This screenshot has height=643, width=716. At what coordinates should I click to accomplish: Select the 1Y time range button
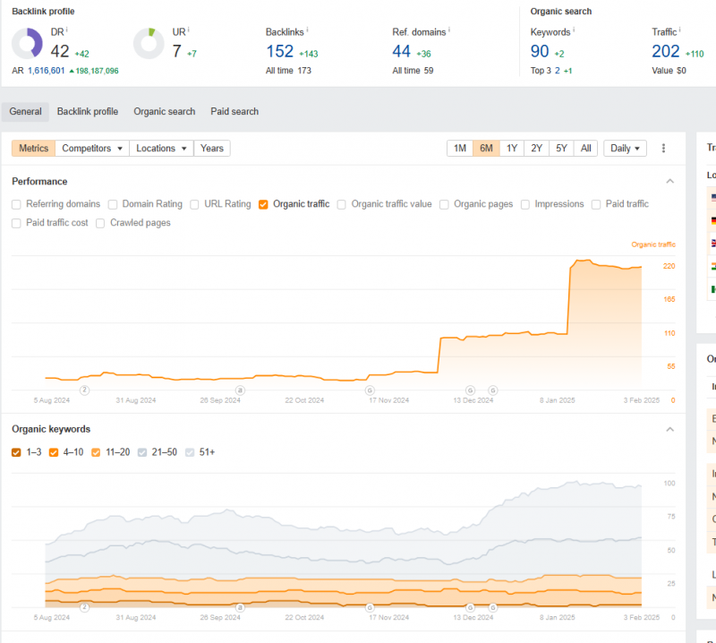point(511,149)
